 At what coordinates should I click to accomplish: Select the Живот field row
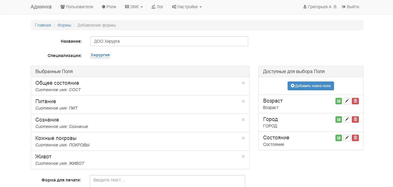tap(140, 160)
